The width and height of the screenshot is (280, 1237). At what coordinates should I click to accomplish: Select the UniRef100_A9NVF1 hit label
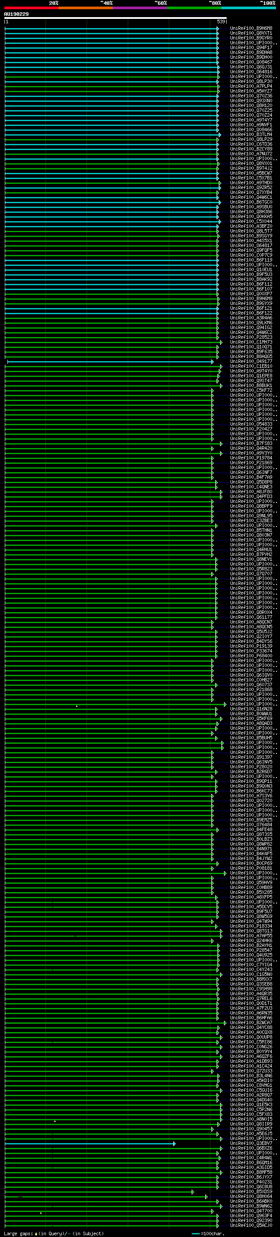pyautogui.click(x=251, y=125)
